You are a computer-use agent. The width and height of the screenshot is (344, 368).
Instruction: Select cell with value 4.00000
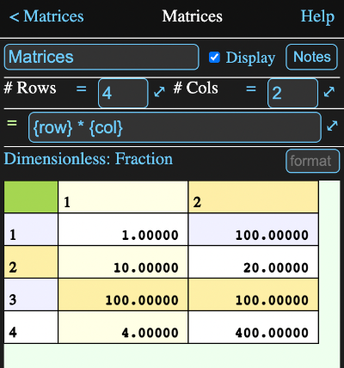tap(123, 327)
